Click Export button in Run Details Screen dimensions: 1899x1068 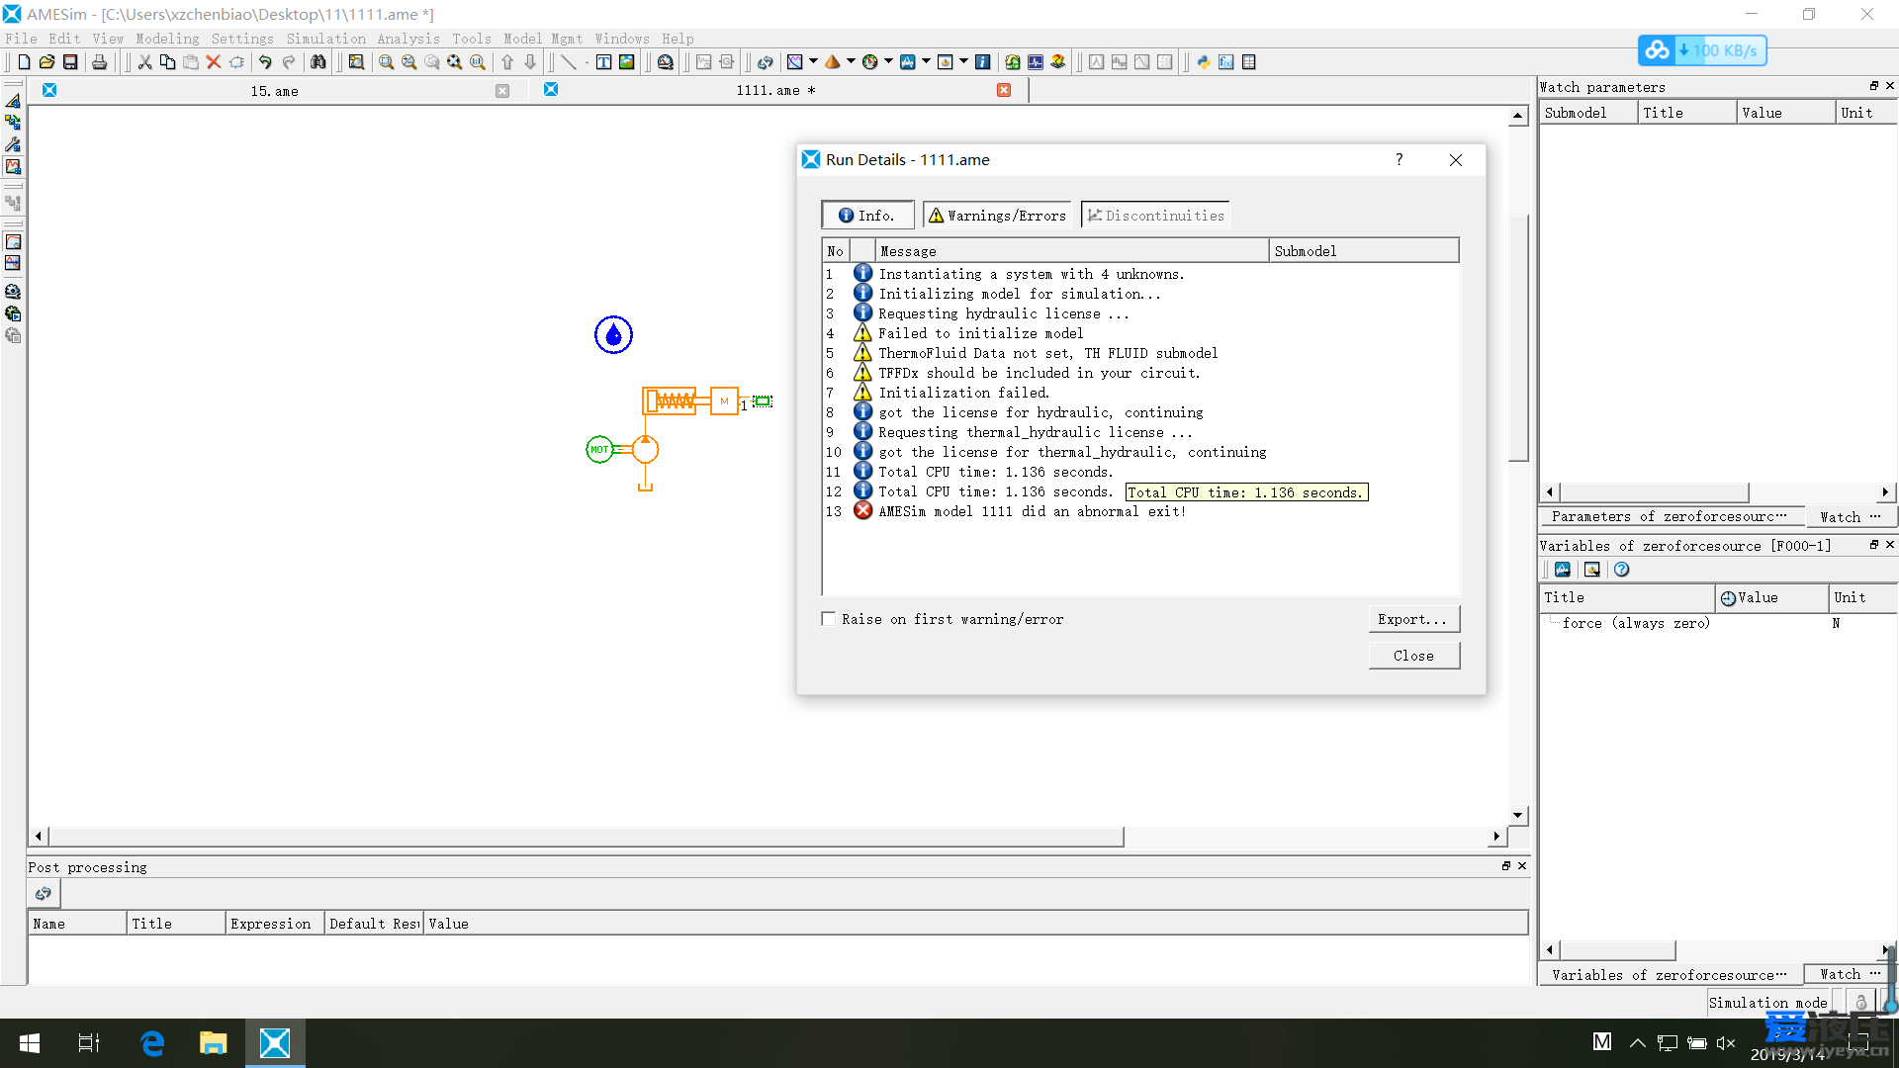click(x=1412, y=618)
